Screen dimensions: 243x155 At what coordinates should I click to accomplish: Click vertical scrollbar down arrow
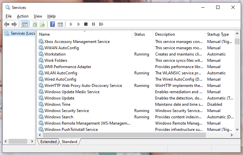(x=237, y=130)
